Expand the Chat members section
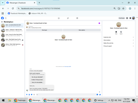The height and width of the screenshot is (103, 138). point(119,40)
